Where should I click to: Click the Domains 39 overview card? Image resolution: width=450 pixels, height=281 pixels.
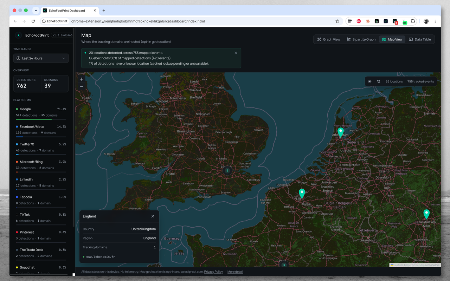coord(54,84)
